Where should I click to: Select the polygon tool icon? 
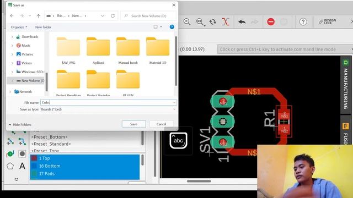click(10, 166)
